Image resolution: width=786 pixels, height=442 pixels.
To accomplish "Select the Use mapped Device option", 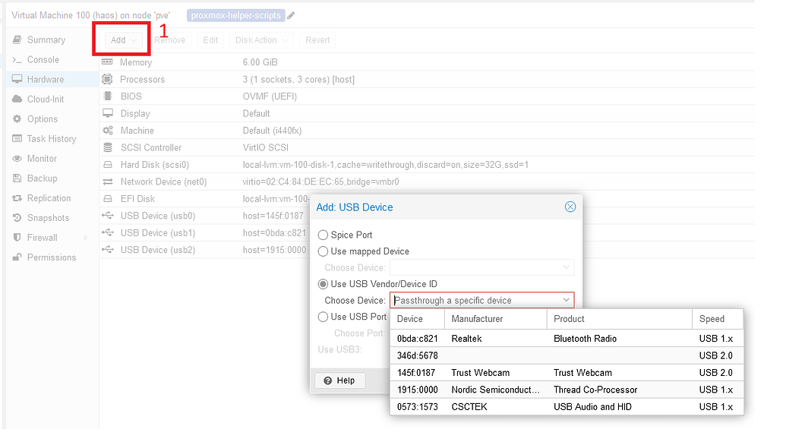I will coord(323,251).
